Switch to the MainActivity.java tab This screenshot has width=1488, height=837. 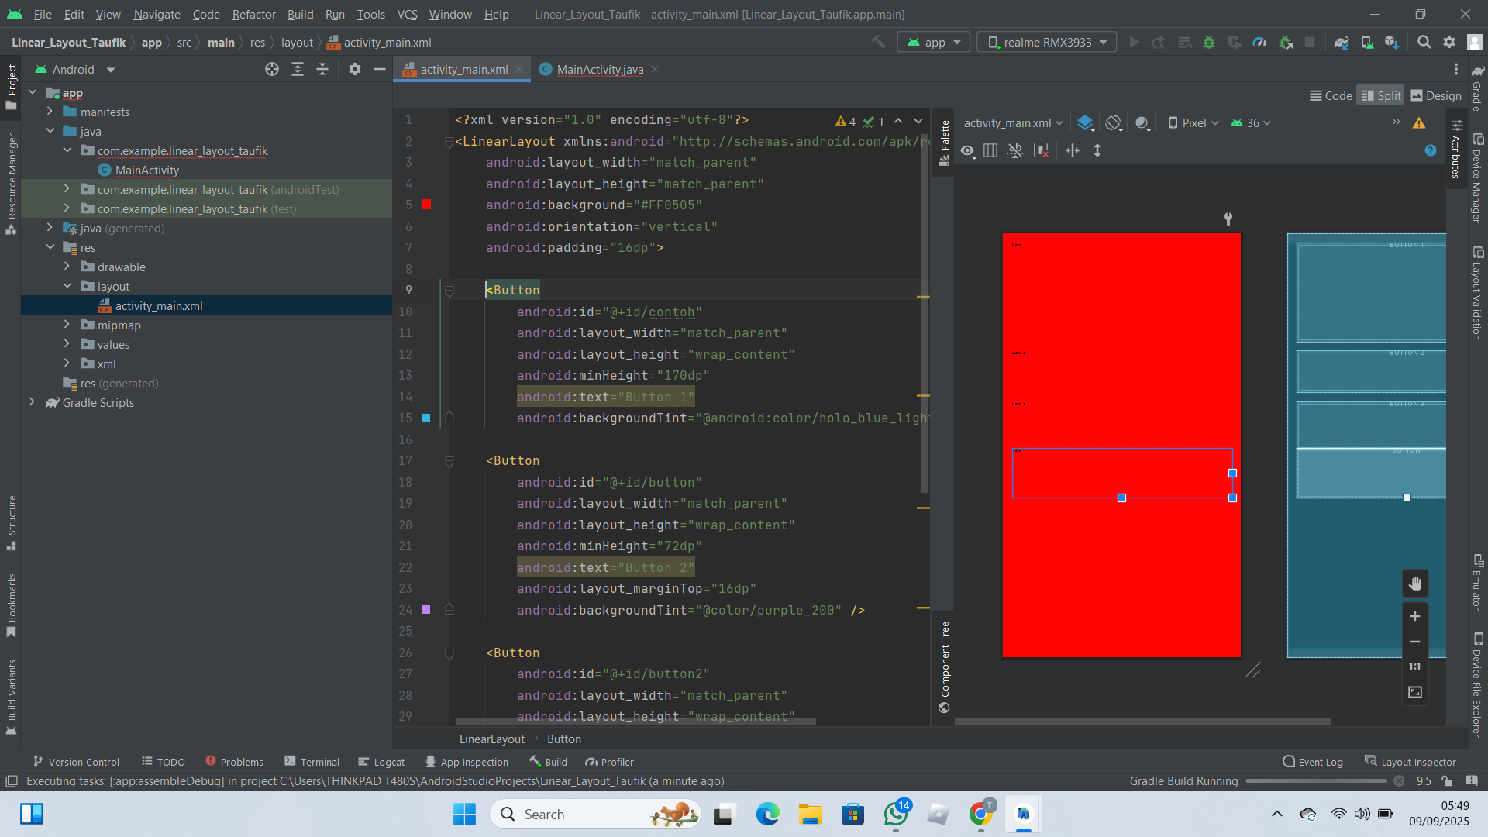(599, 70)
